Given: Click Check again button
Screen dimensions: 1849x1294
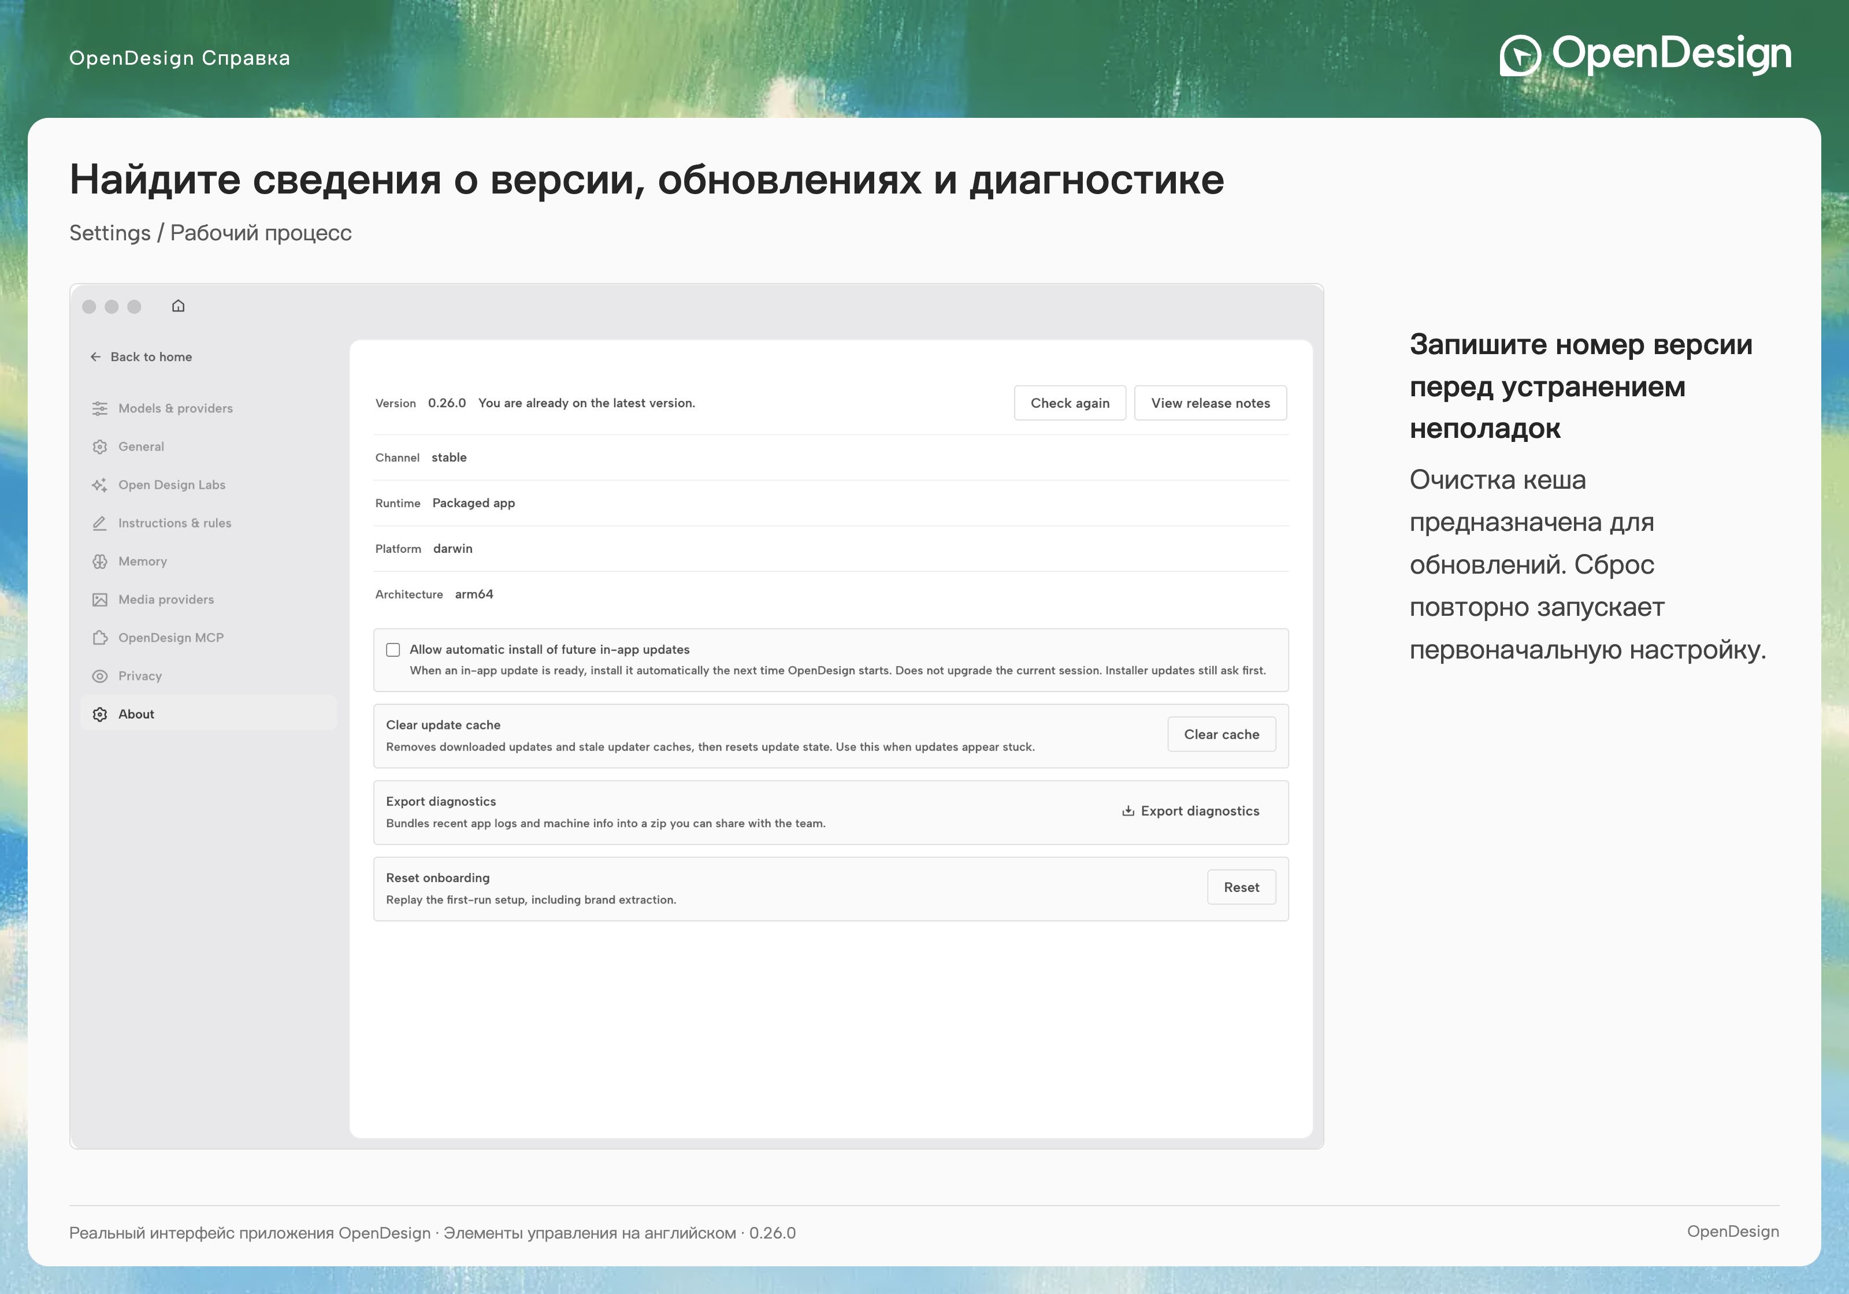Looking at the screenshot, I should tap(1070, 403).
